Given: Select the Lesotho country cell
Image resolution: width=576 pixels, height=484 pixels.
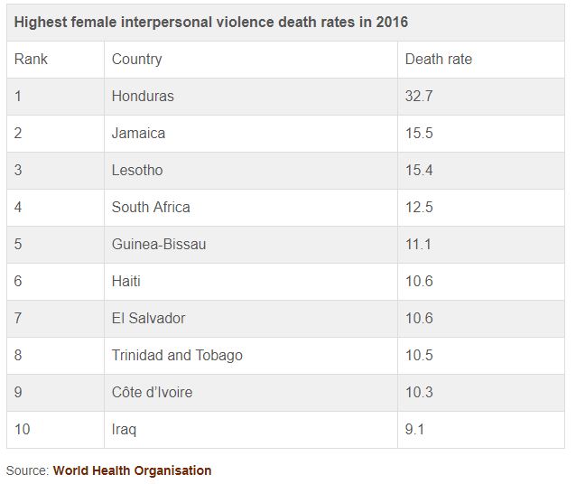Looking at the screenshot, I should [x=137, y=170].
